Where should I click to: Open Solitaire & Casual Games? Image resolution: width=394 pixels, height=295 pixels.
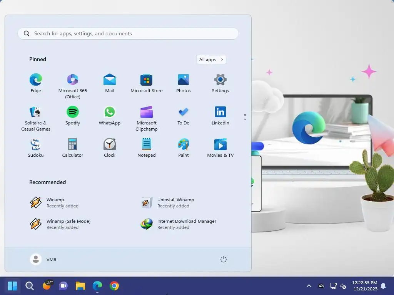pos(36,118)
